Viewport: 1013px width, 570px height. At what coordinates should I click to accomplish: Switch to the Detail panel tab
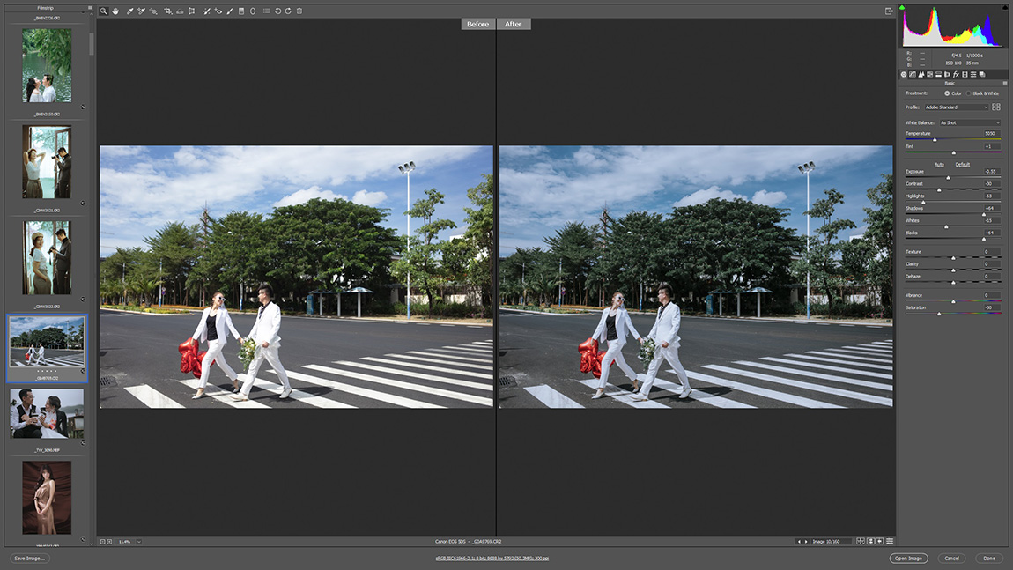(x=921, y=74)
